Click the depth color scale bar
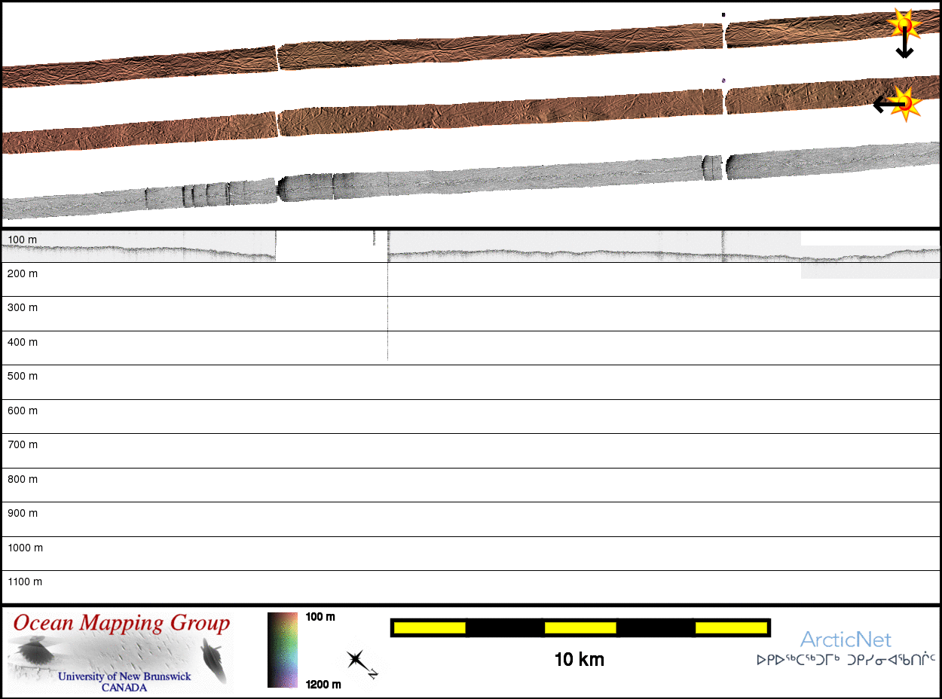Viewport: 942px width, 699px height. [283, 649]
